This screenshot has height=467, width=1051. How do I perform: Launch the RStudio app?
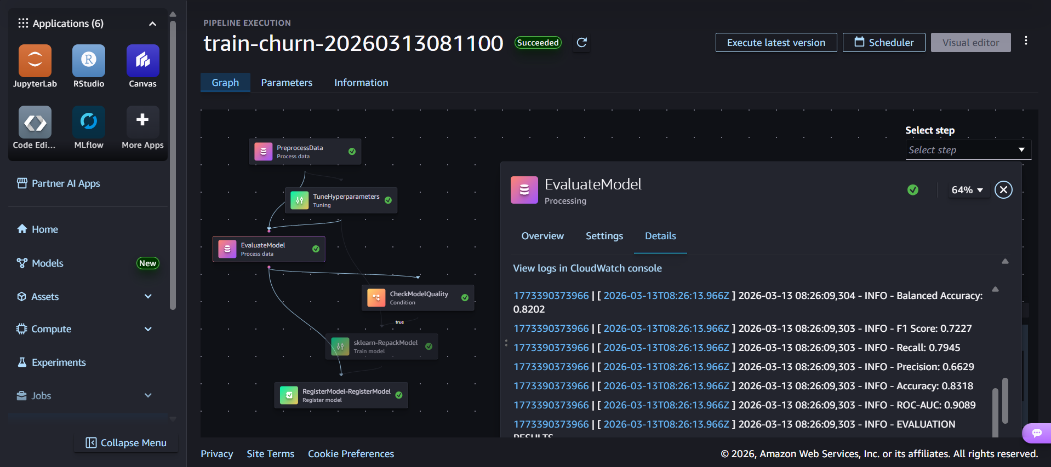point(89,61)
